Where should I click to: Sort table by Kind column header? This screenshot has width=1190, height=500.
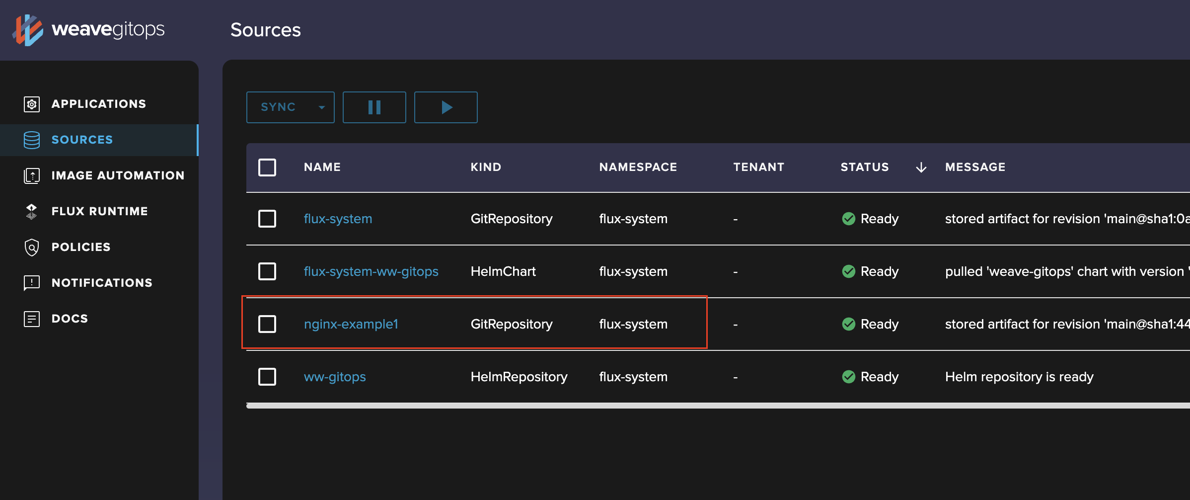486,167
